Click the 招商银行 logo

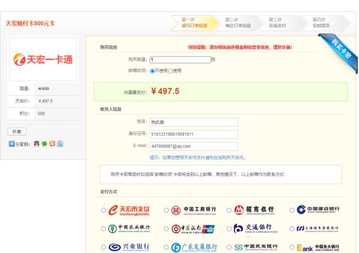coord(254,210)
